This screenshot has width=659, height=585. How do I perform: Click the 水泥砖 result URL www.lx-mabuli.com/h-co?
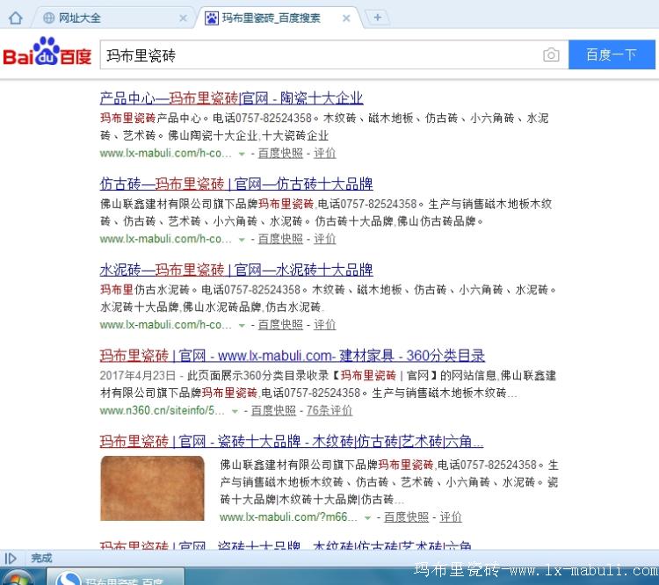(x=165, y=325)
